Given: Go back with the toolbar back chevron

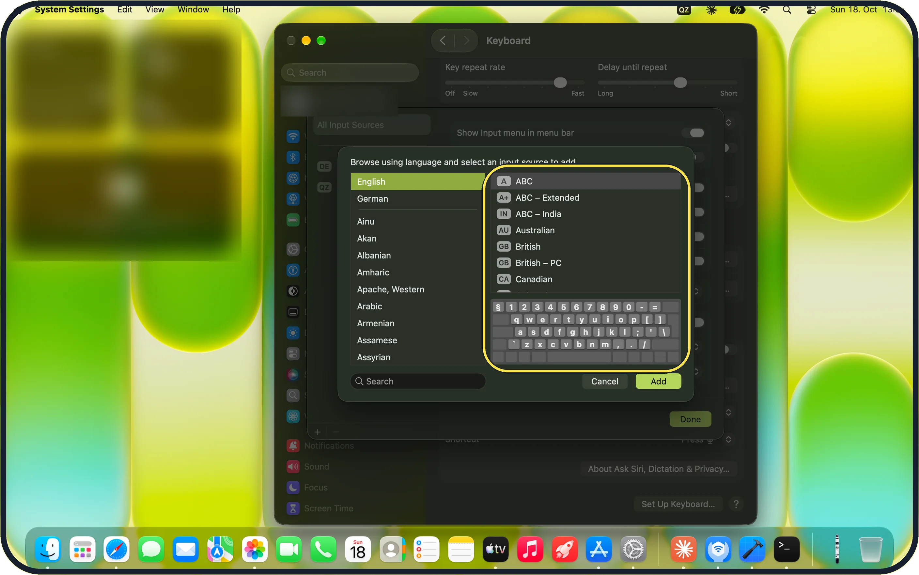Looking at the screenshot, I should 443,40.
